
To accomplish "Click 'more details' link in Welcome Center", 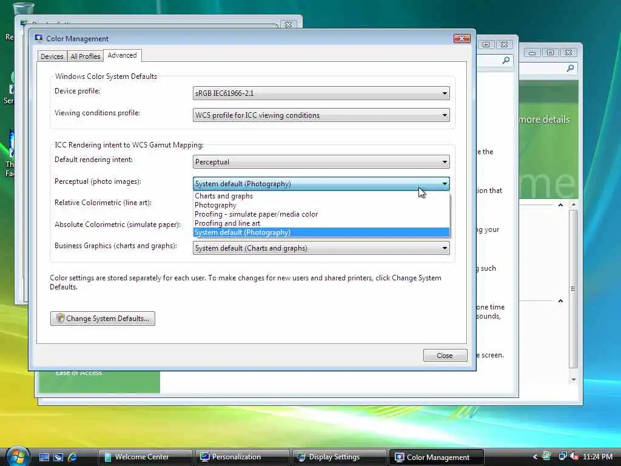I will [544, 120].
